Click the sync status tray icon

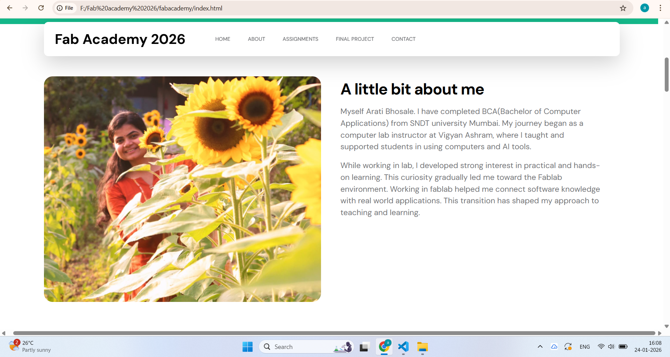[x=568, y=347]
